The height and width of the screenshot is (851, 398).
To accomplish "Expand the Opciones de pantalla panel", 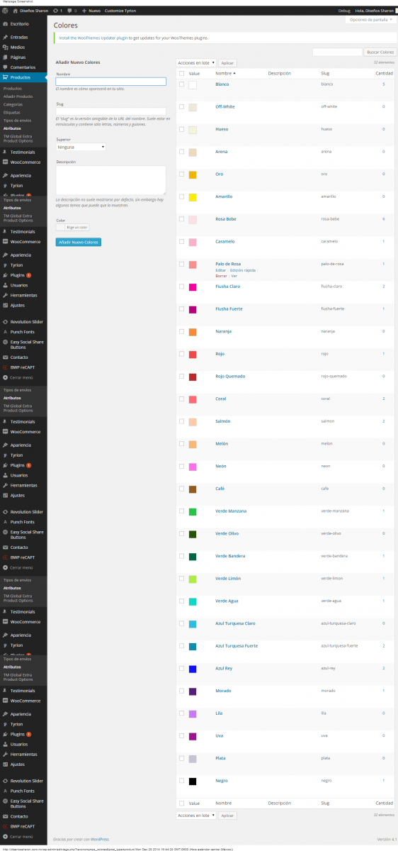I will (371, 20).
